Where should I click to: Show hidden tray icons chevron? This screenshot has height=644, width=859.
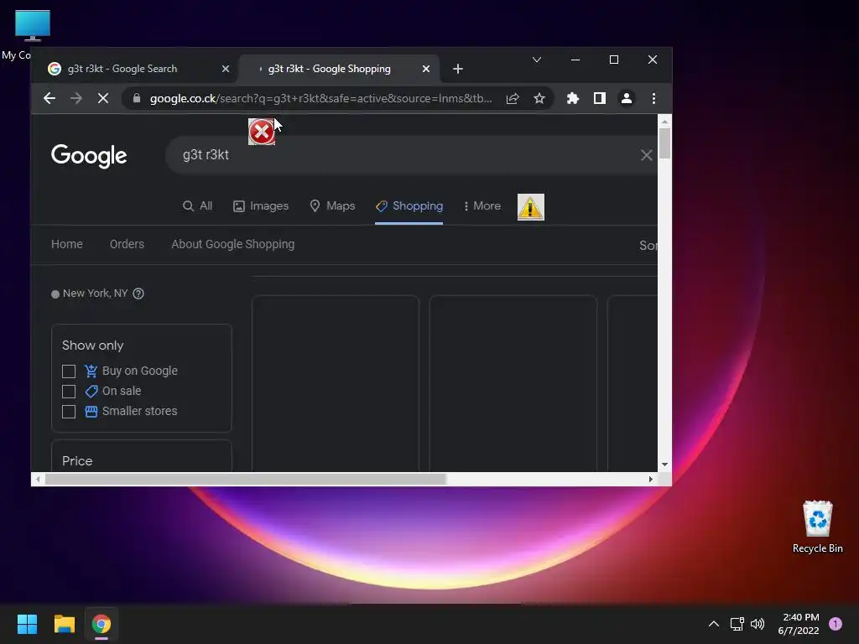click(714, 624)
